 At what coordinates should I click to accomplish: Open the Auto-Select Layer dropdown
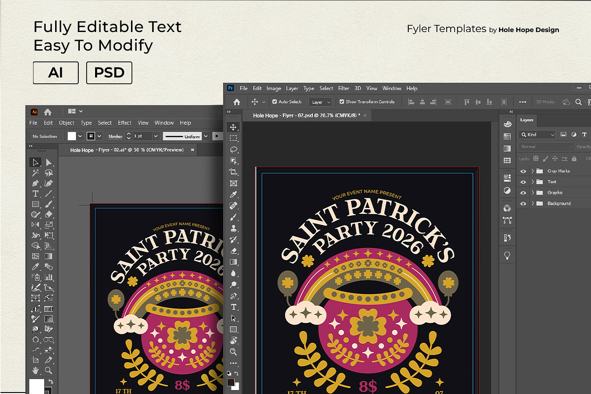pos(321,102)
